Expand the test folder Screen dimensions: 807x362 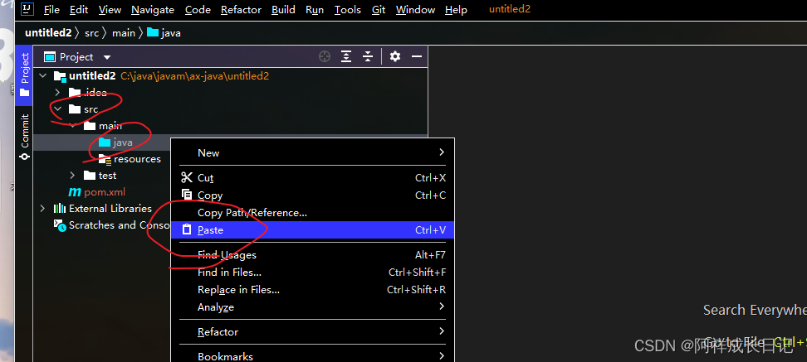[73, 176]
